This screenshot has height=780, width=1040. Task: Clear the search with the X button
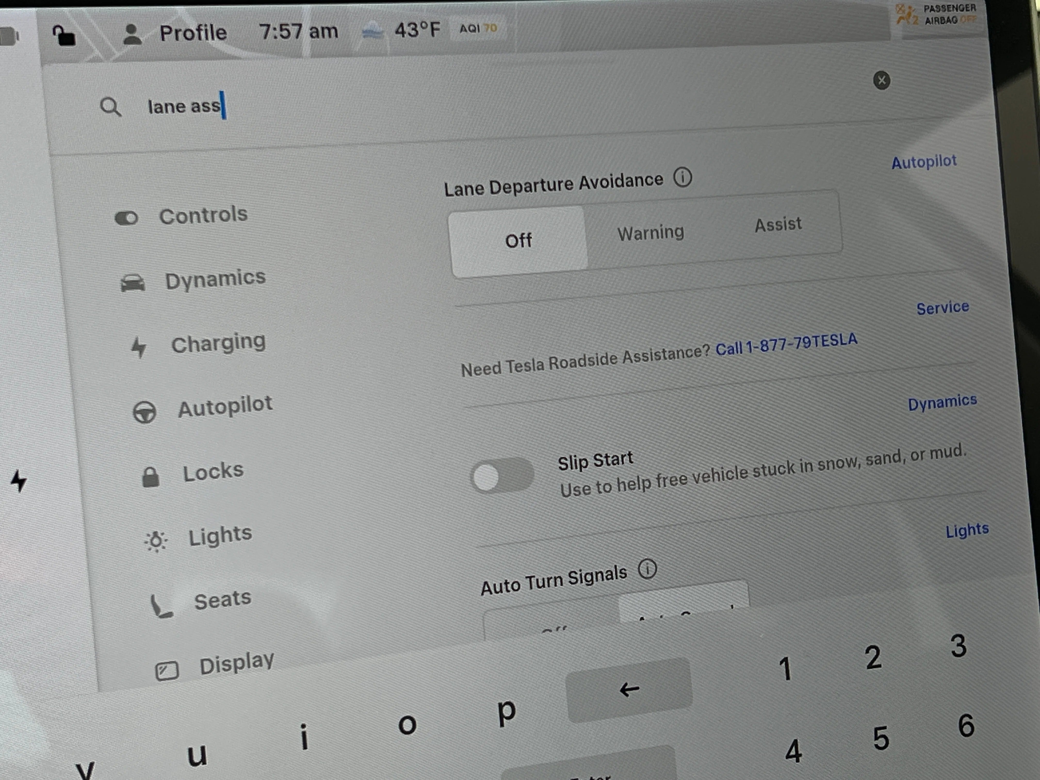[882, 80]
